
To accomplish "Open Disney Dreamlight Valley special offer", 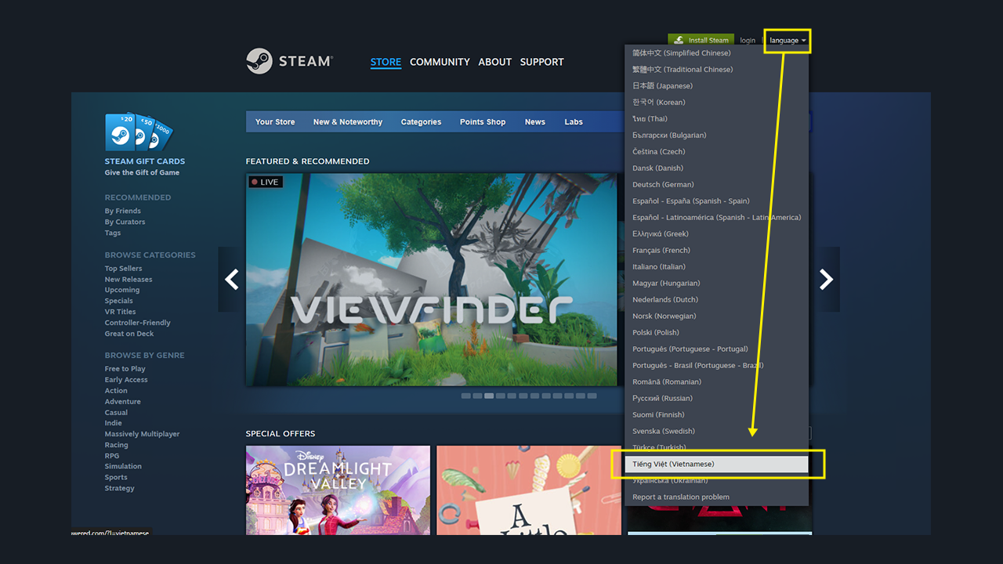I will click(x=339, y=490).
